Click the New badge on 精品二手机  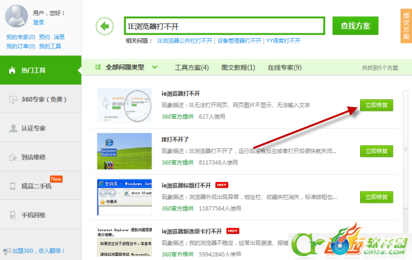57,179
